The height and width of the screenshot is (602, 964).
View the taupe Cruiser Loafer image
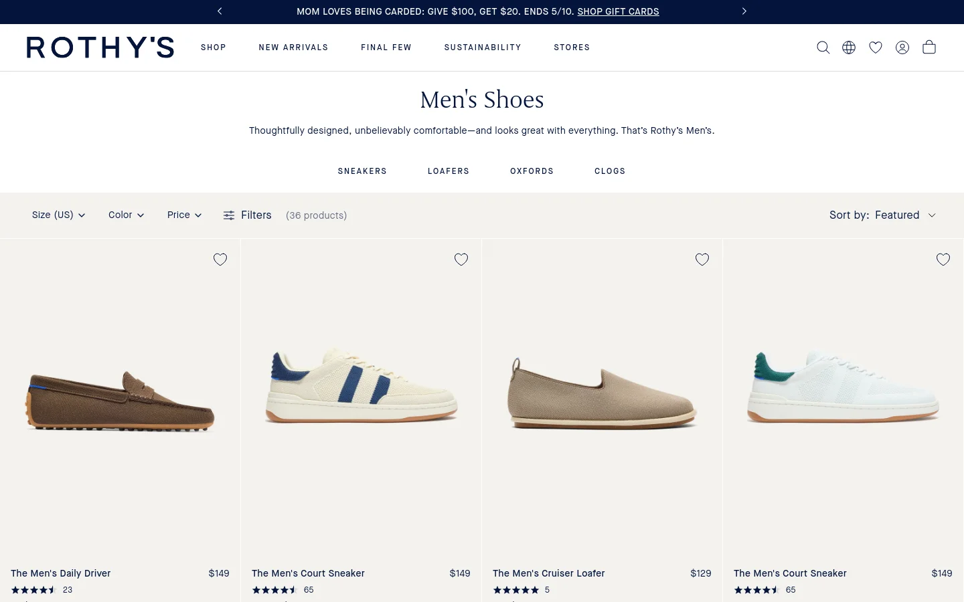602,395
